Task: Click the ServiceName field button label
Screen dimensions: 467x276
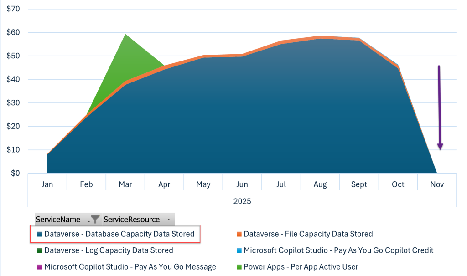Action: (58, 220)
